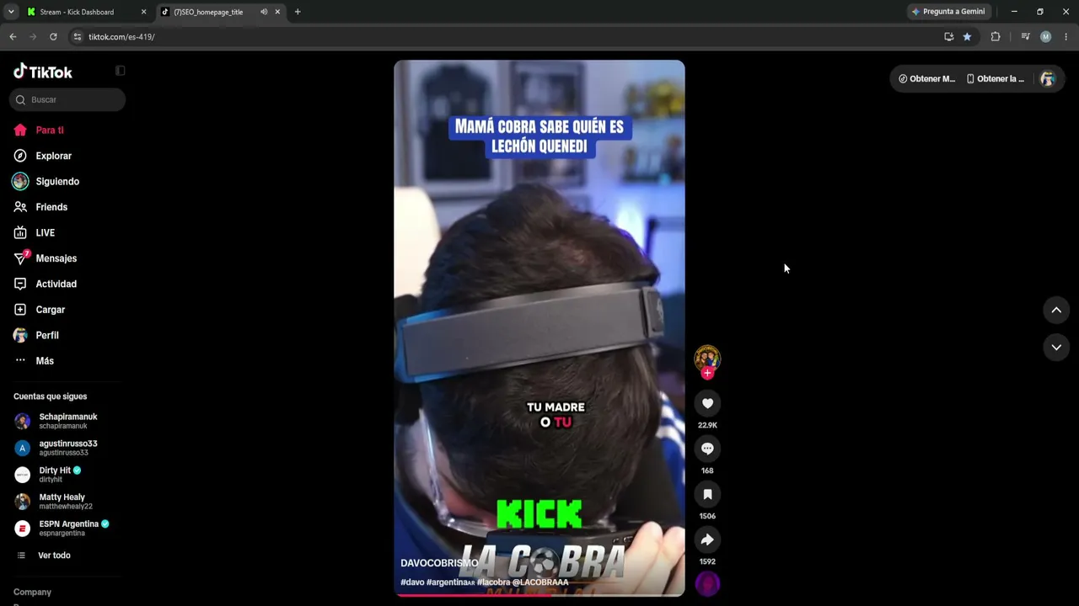Install app icon in address bar

click(949, 37)
